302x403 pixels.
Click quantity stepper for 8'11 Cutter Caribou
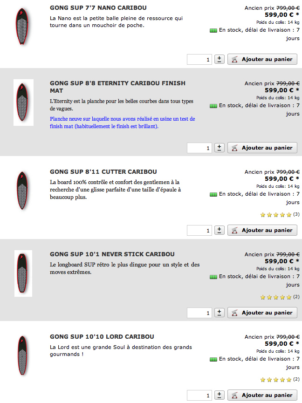click(x=220, y=230)
